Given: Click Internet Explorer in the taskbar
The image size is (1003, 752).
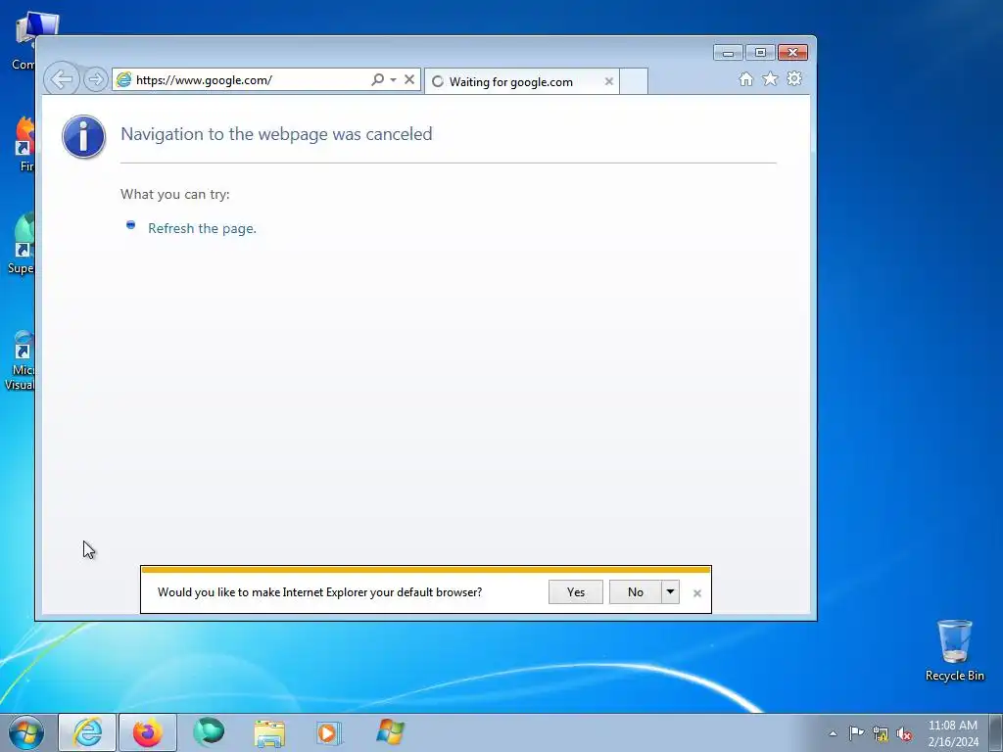Looking at the screenshot, I should tap(87, 732).
